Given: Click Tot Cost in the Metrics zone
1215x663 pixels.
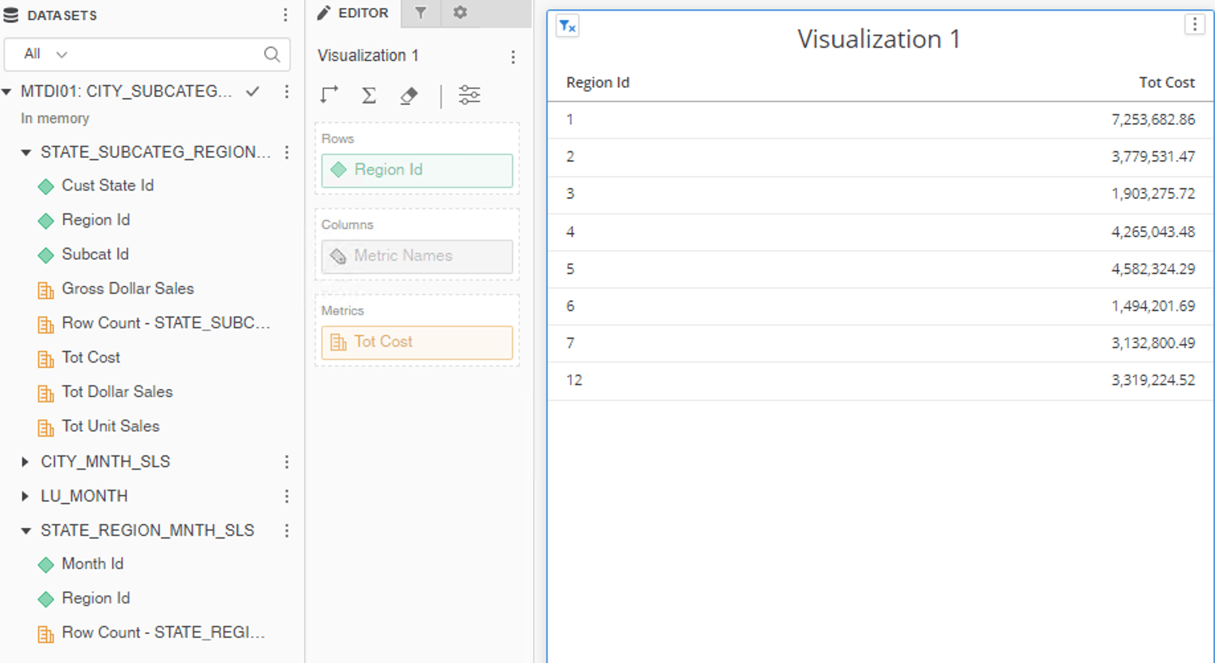Looking at the screenshot, I should click(417, 343).
